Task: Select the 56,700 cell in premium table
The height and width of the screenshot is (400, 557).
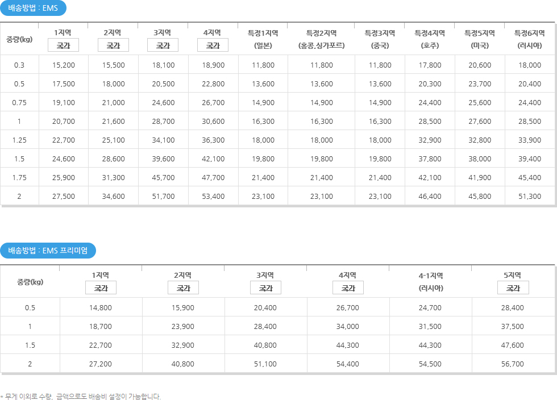Action: tap(512, 364)
